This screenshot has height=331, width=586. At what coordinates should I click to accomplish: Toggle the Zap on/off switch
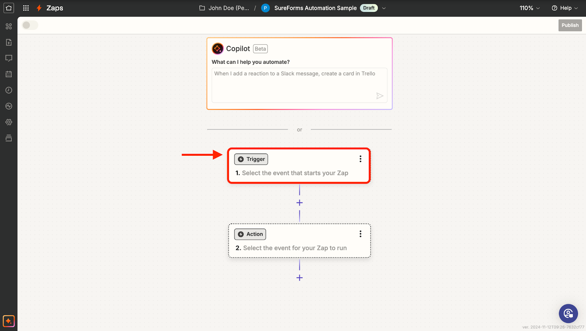click(x=30, y=25)
